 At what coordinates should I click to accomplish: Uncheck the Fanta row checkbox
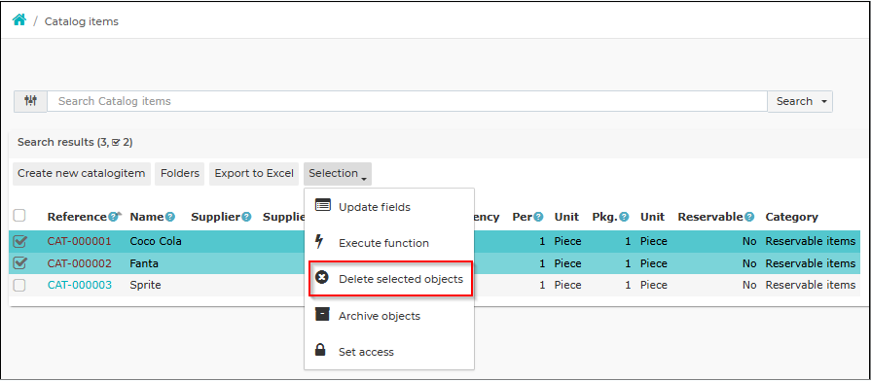click(19, 262)
